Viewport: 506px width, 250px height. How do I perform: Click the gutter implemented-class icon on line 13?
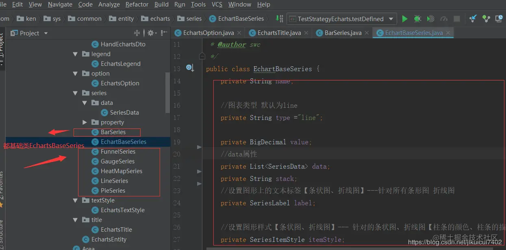[x=190, y=68]
